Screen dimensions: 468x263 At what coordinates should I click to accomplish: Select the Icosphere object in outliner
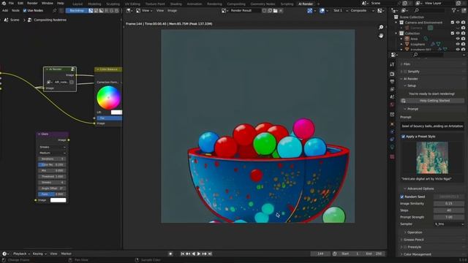tap(418, 44)
